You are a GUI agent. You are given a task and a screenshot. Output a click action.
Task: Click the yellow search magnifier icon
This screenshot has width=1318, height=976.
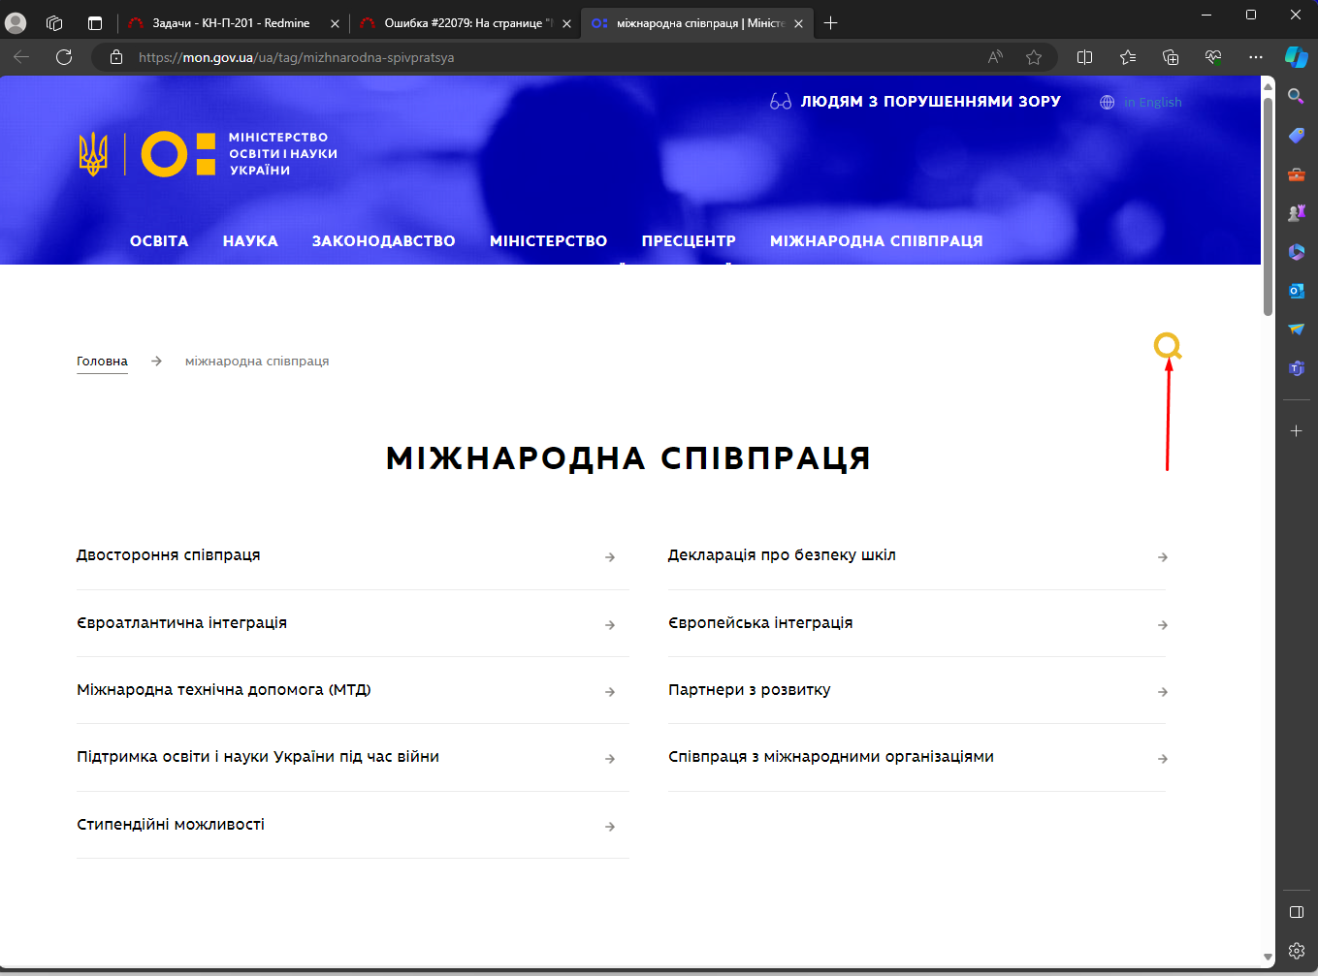(x=1167, y=345)
